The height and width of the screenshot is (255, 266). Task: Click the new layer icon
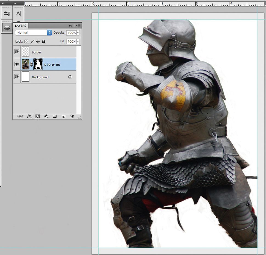[63, 116]
